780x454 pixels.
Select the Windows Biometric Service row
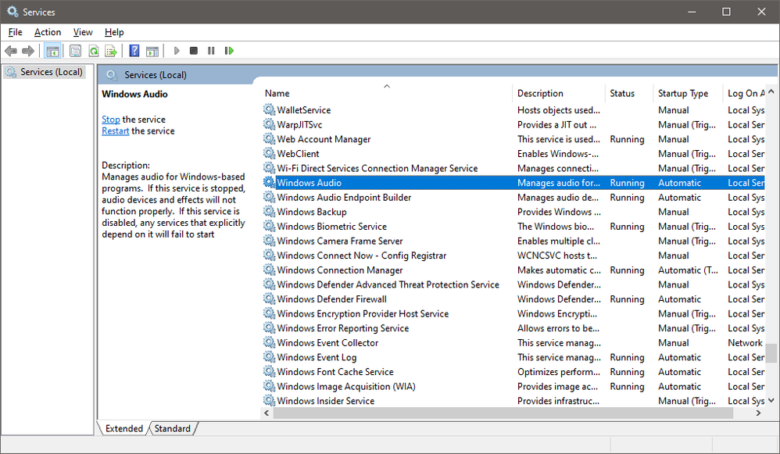513,227
